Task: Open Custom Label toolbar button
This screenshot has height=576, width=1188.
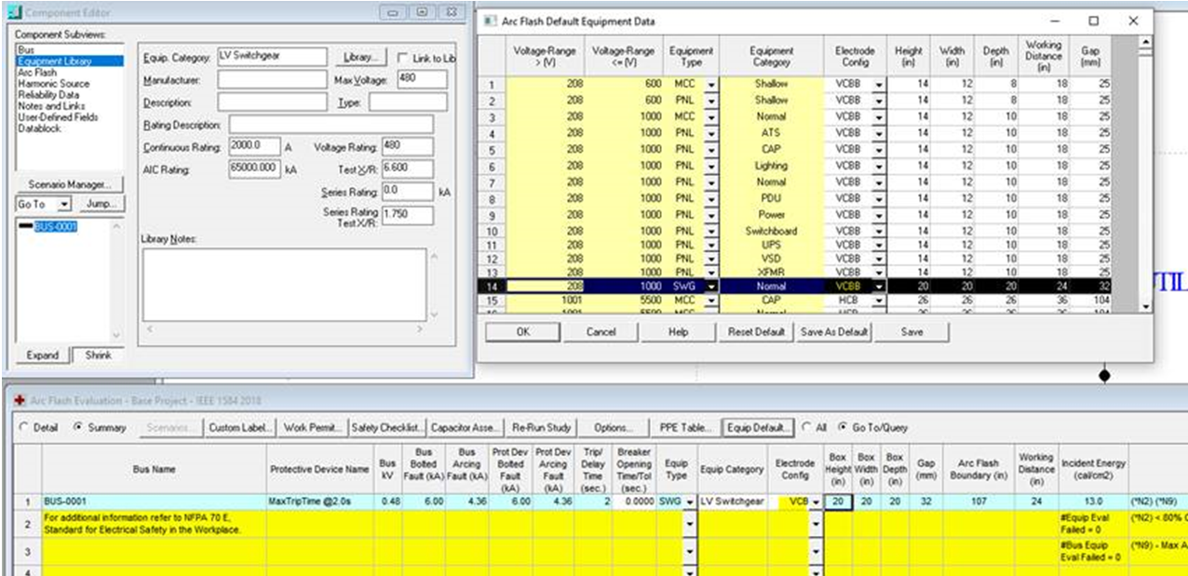Action: tap(241, 427)
